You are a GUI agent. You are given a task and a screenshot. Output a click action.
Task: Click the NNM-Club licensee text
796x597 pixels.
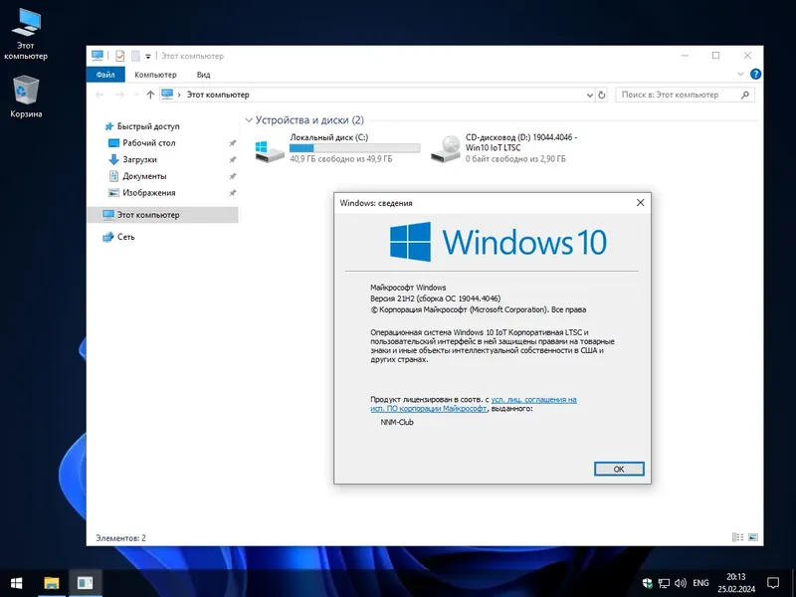397,422
